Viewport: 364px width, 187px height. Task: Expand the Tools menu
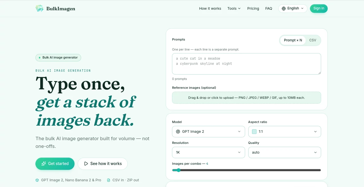[x=234, y=9]
